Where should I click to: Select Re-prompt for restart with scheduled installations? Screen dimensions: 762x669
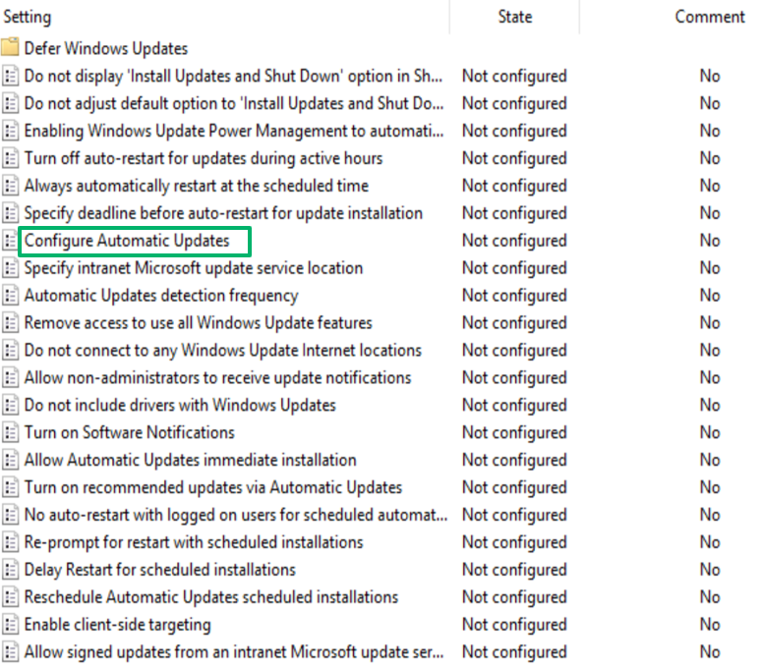[x=194, y=542]
